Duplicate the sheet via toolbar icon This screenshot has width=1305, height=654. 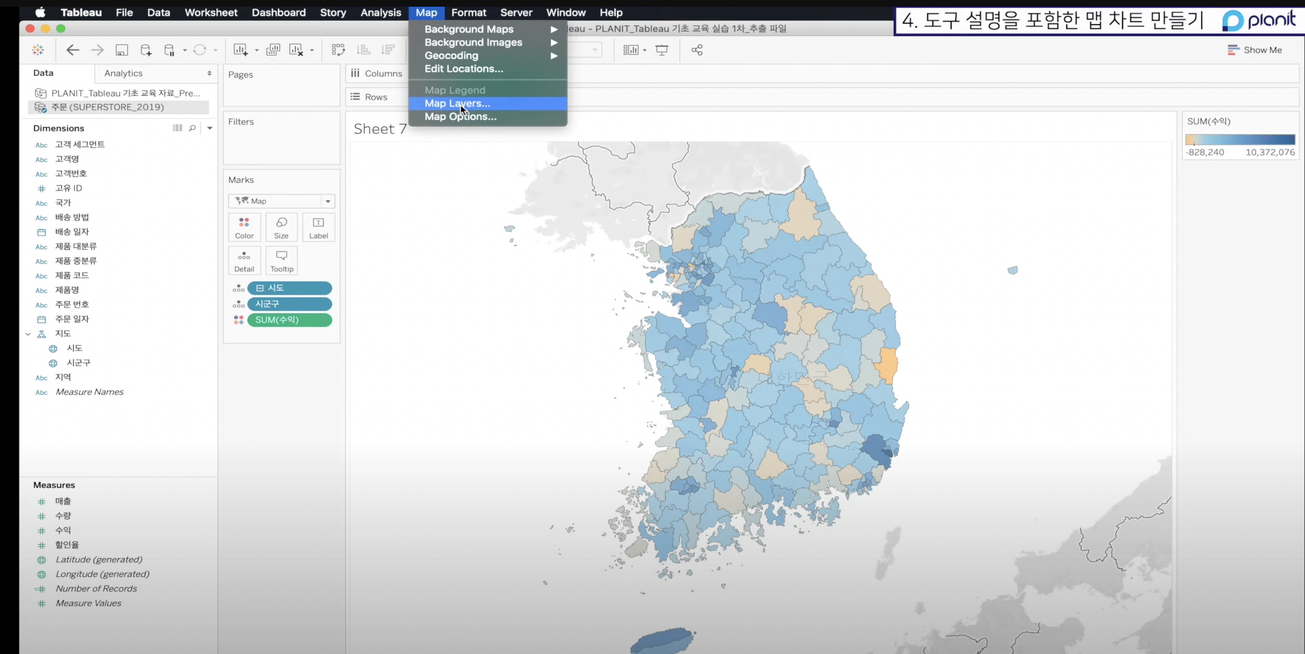click(273, 50)
